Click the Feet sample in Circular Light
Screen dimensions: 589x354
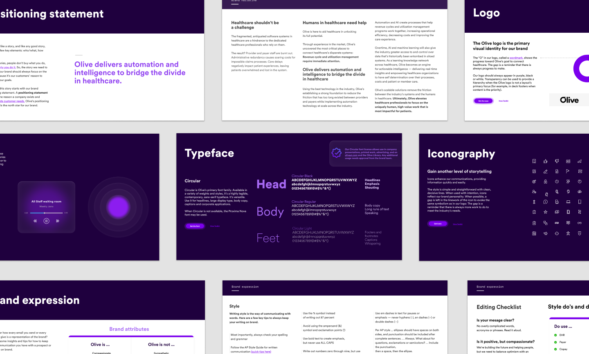tap(268, 238)
